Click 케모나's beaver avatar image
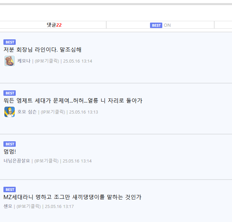This screenshot has height=222, width=232. pyautogui.click(x=10, y=61)
